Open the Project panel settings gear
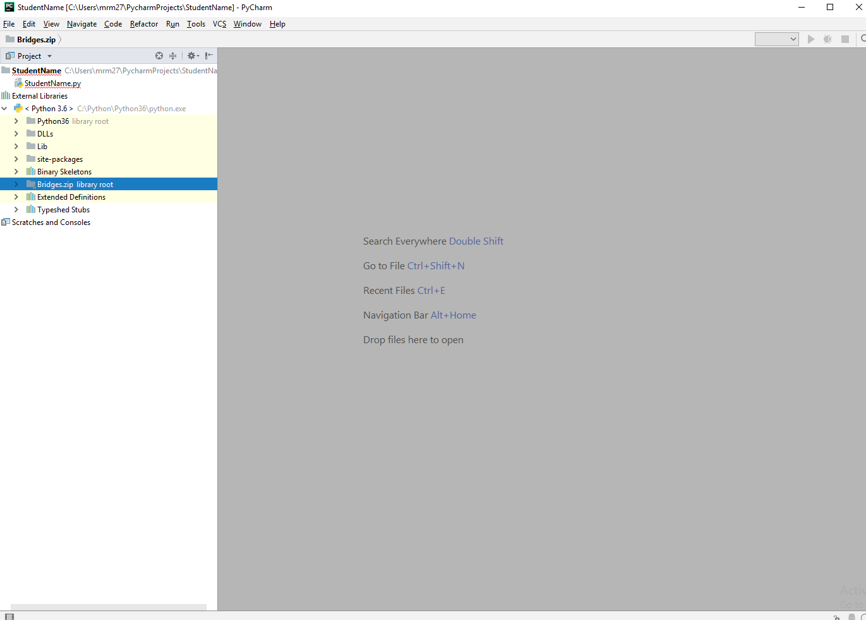This screenshot has height=620, width=866. [191, 56]
